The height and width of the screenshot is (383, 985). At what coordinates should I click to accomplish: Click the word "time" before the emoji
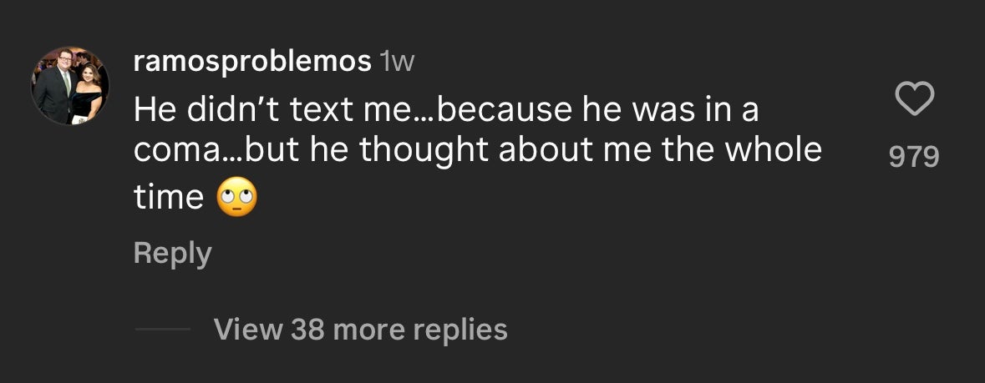(x=168, y=197)
